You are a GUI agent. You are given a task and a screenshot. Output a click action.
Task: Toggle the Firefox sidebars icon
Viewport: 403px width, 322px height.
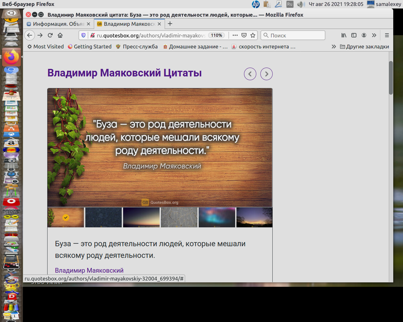354,35
